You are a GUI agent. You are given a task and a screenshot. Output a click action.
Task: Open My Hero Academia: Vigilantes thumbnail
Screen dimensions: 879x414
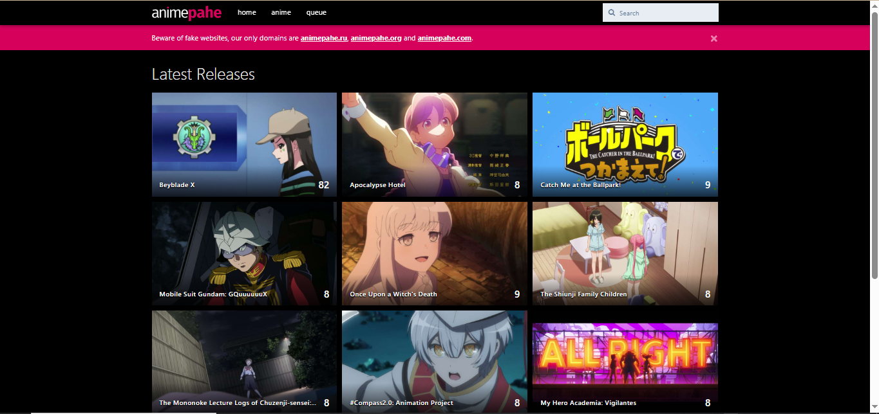625,362
